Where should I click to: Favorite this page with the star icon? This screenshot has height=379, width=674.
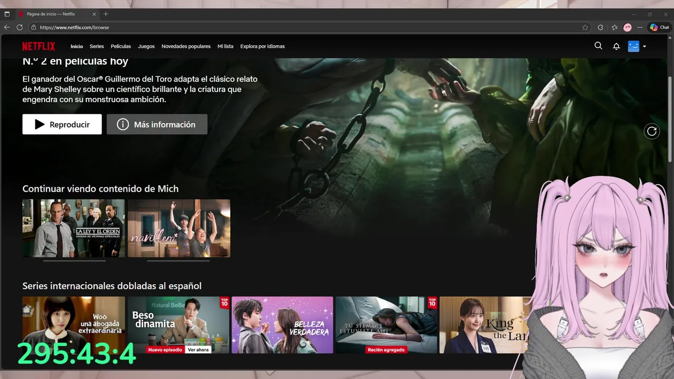pyautogui.click(x=585, y=27)
